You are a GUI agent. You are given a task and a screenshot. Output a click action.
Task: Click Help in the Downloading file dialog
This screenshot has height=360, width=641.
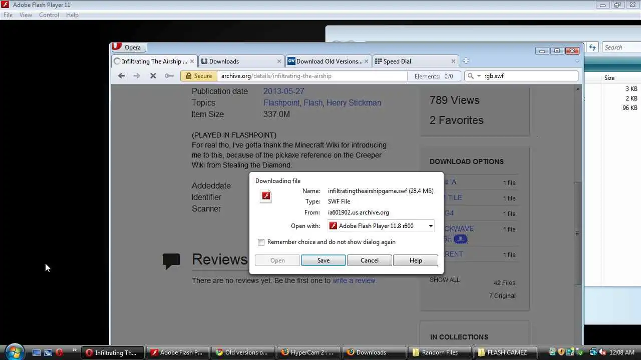pyautogui.click(x=416, y=260)
